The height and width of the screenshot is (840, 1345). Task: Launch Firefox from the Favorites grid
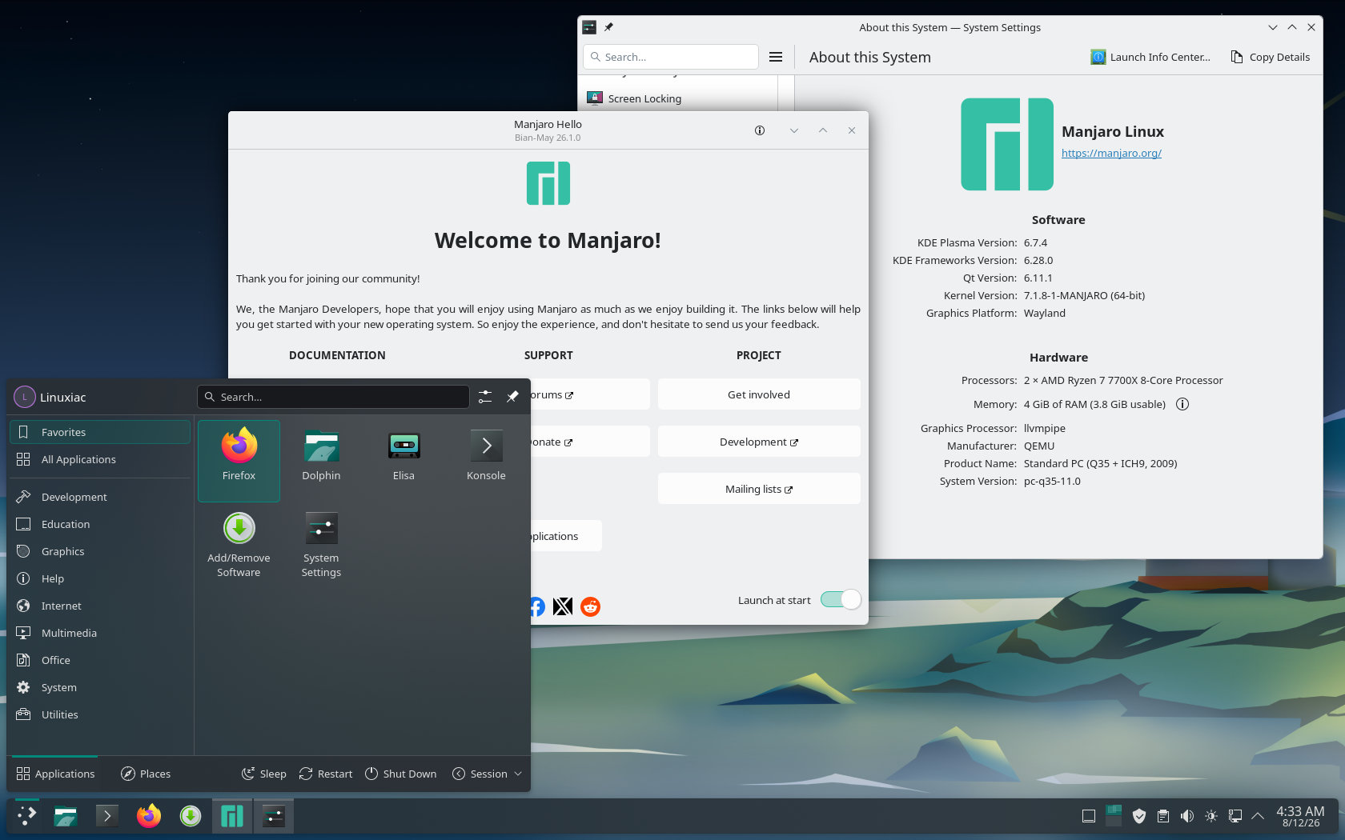(239, 461)
